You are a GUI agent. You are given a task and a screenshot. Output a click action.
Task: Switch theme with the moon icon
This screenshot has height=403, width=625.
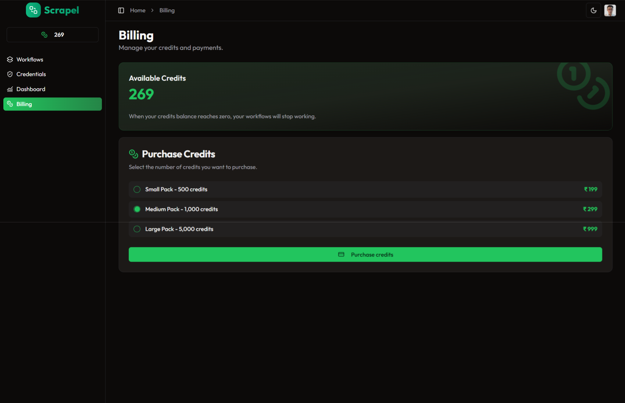coord(593,10)
